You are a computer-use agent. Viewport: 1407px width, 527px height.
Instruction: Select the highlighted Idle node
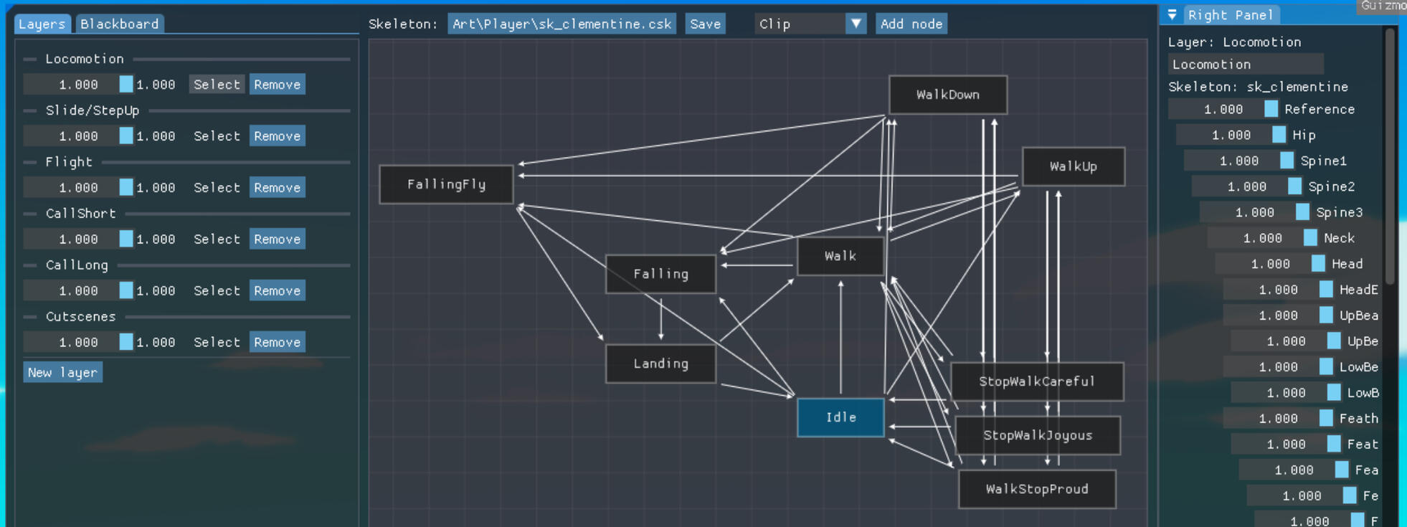pyautogui.click(x=840, y=417)
